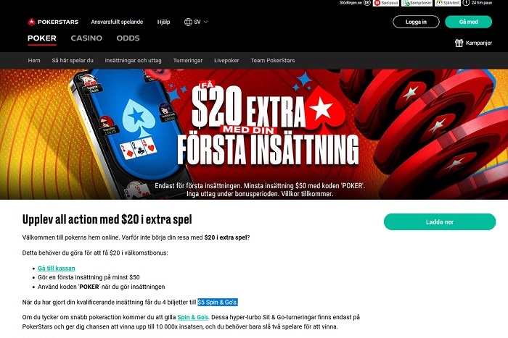Open the Spin & Go's hyperlink

(193, 317)
